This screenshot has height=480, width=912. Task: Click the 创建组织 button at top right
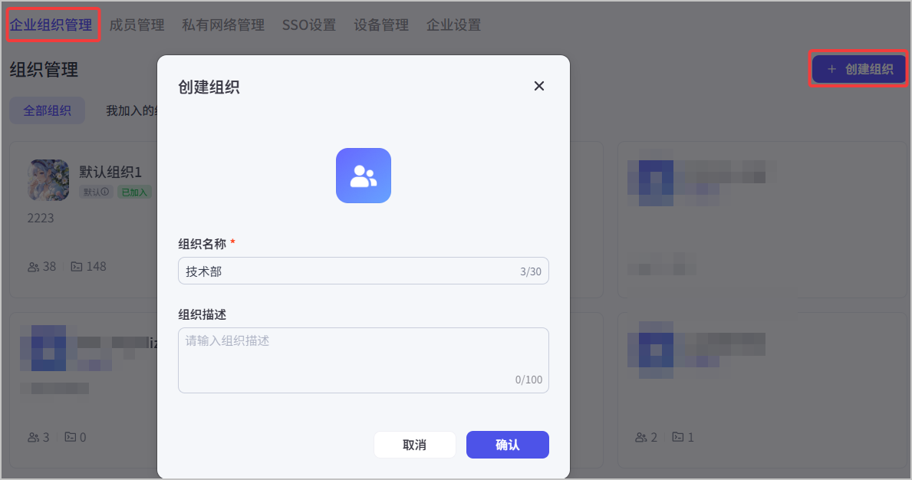coord(860,70)
